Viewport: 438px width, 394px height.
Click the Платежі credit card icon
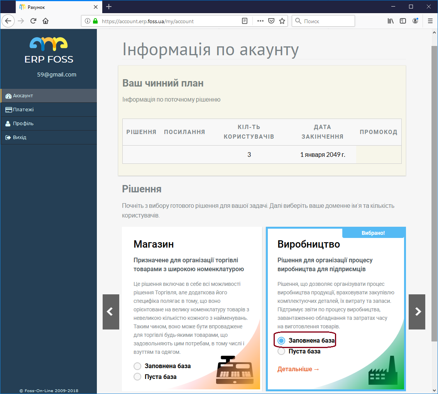[8, 110]
